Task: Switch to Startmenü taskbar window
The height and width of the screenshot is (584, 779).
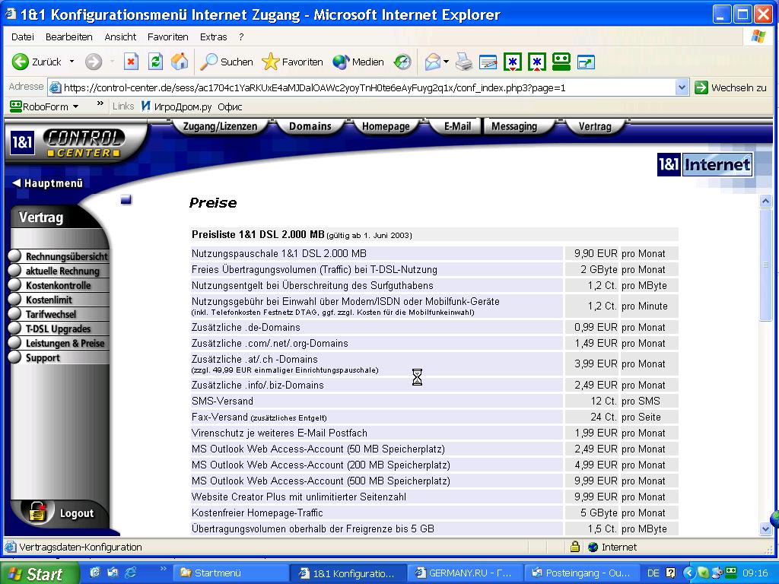Action: click(231, 573)
